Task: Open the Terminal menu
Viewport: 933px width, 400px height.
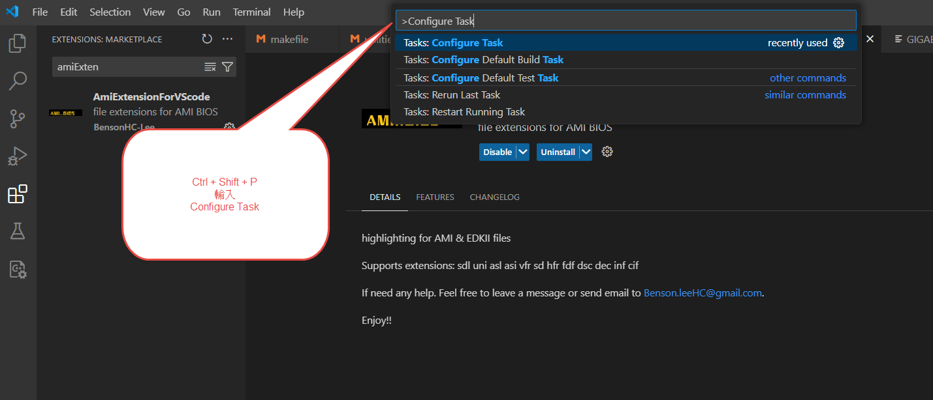Action: click(251, 12)
